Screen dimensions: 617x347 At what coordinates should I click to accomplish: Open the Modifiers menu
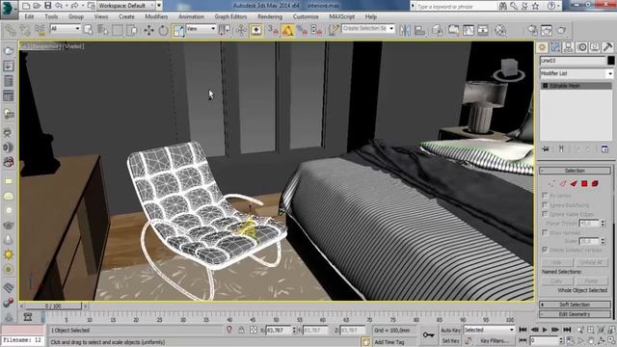tap(156, 17)
